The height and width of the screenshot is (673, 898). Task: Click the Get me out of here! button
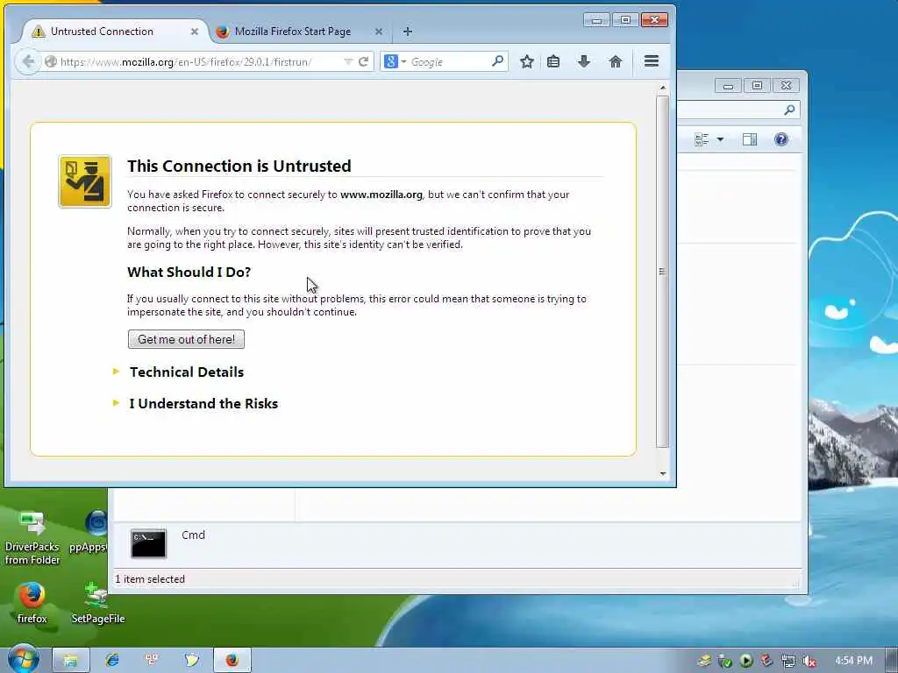pyautogui.click(x=186, y=339)
